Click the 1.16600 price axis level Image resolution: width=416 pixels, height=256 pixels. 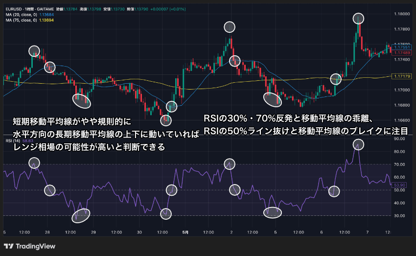click(x=402, y=120)
